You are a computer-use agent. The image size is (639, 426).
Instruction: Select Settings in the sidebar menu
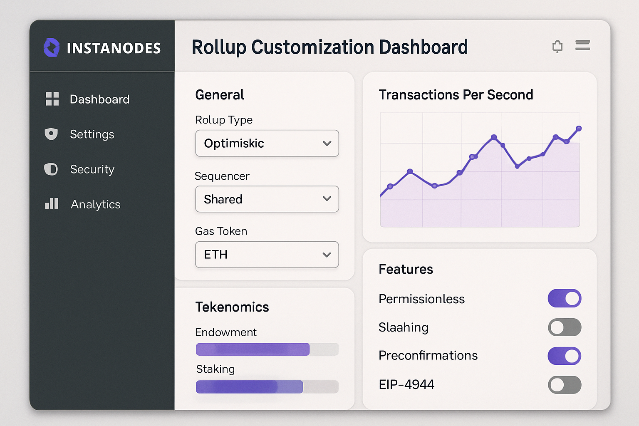click(x=92, y=134)
